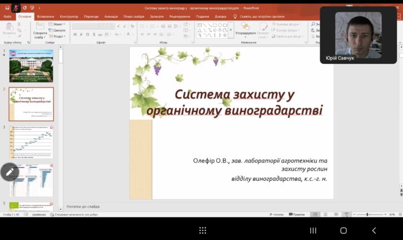Viewport: 403px width, 240px height.
Task: Tap the muted microphone icon
Action: [x=16, y=8]
